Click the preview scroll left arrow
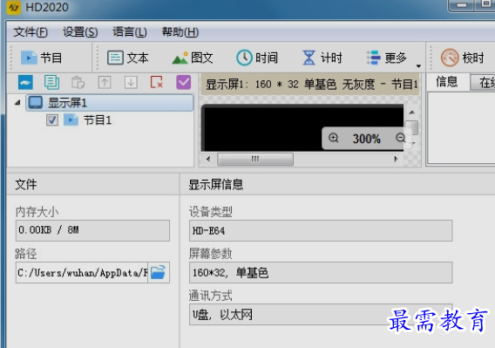Screen dimensions: 495x348 (x=208, y=159)
